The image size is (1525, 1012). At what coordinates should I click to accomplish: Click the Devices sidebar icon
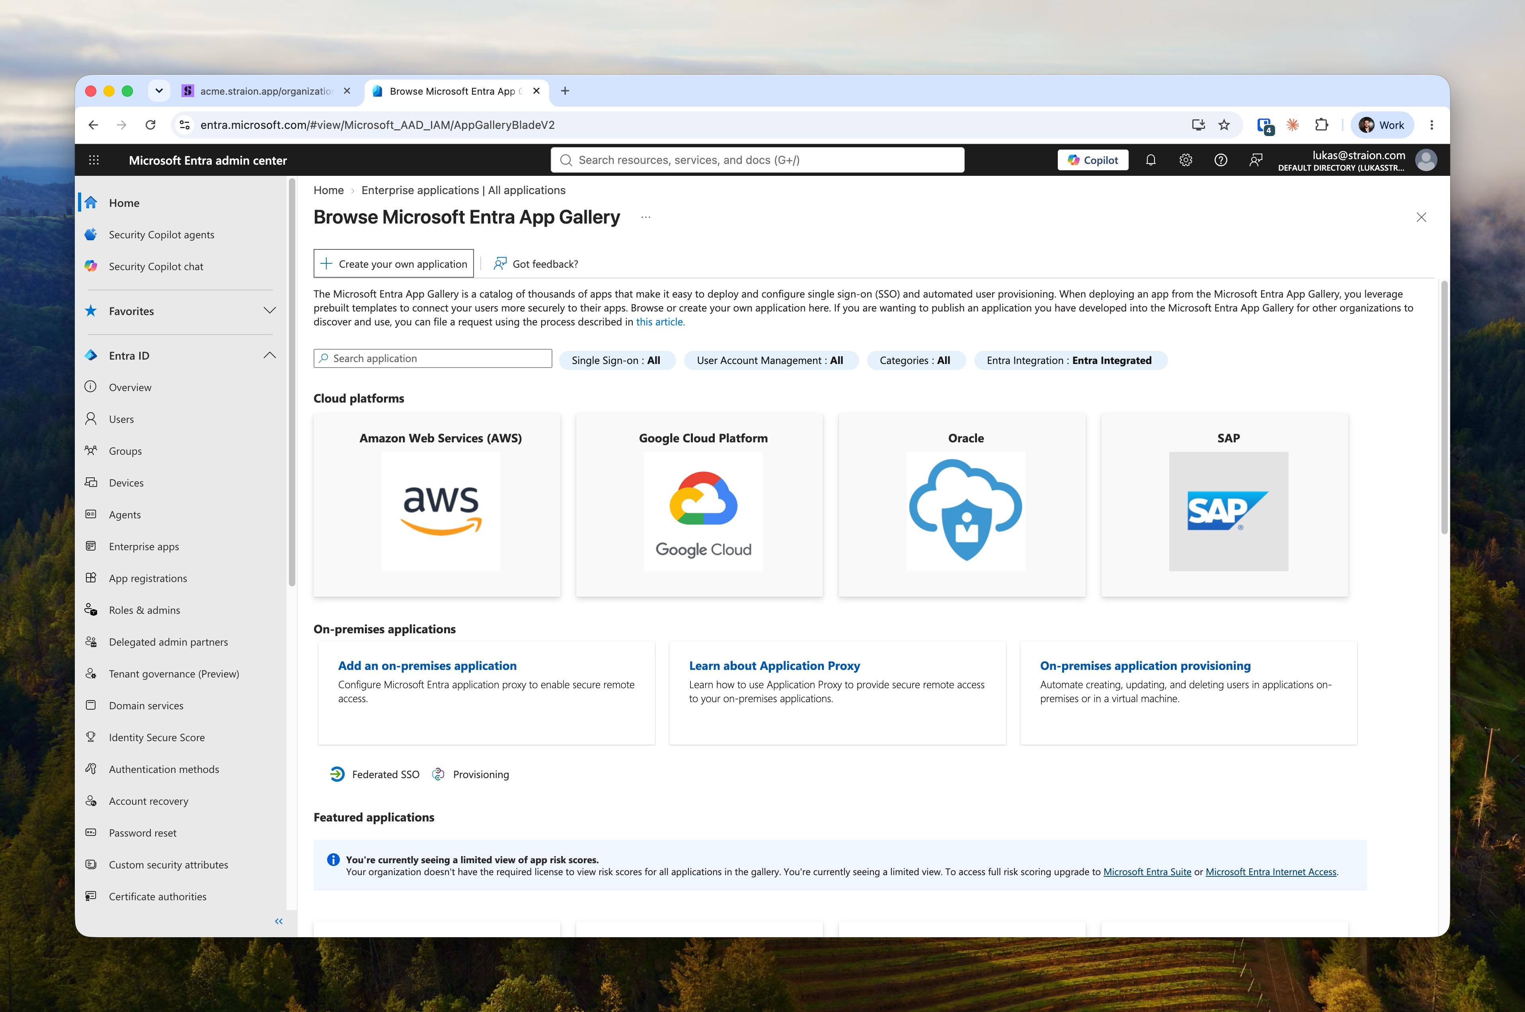click(x=91, y=483)
